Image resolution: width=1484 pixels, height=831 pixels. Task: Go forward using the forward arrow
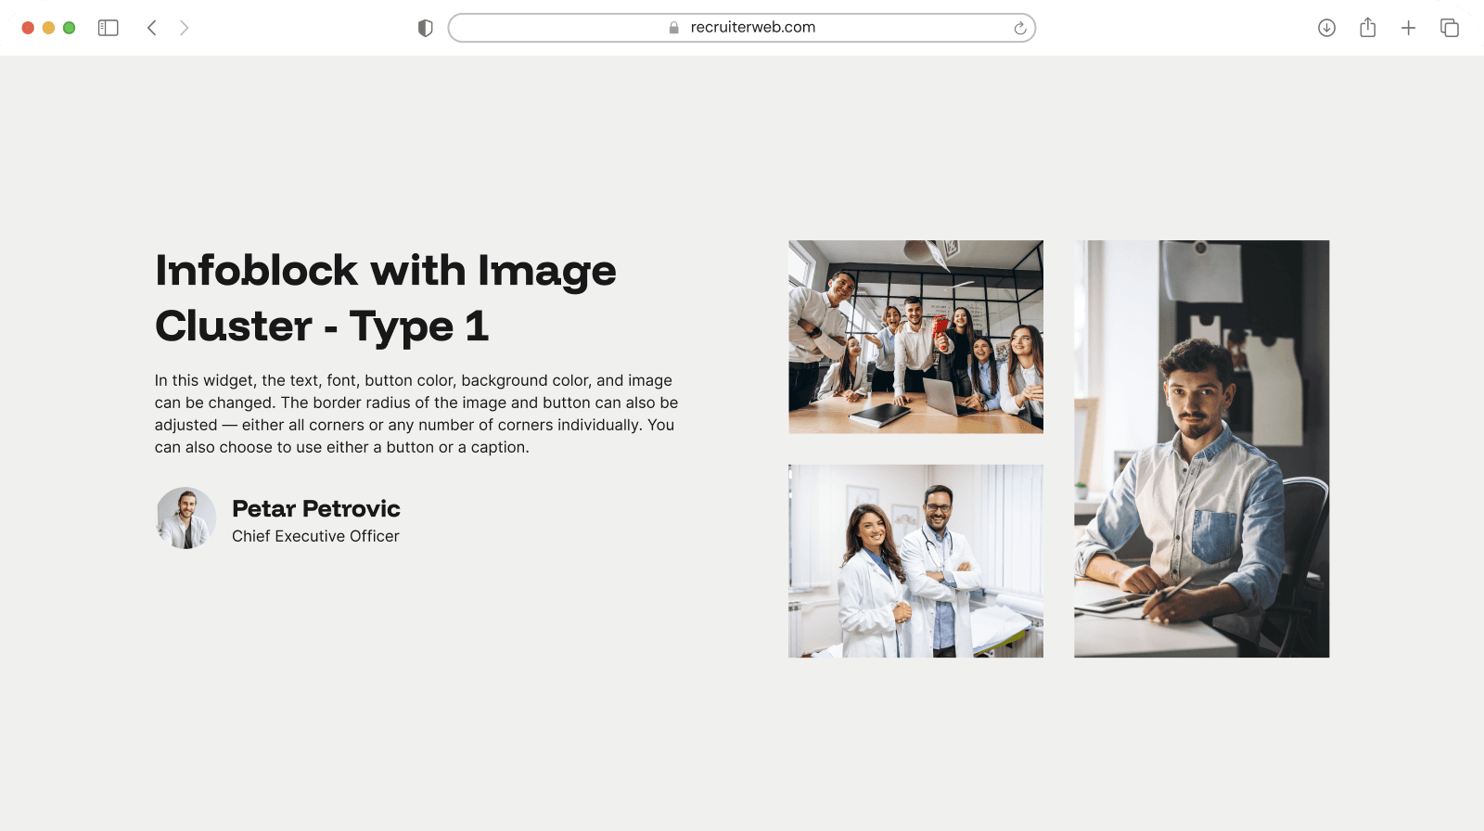click(184, 28)
